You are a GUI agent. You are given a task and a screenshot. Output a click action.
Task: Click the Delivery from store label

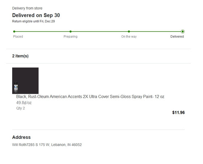pyautogui.click(x=27, y=8)
